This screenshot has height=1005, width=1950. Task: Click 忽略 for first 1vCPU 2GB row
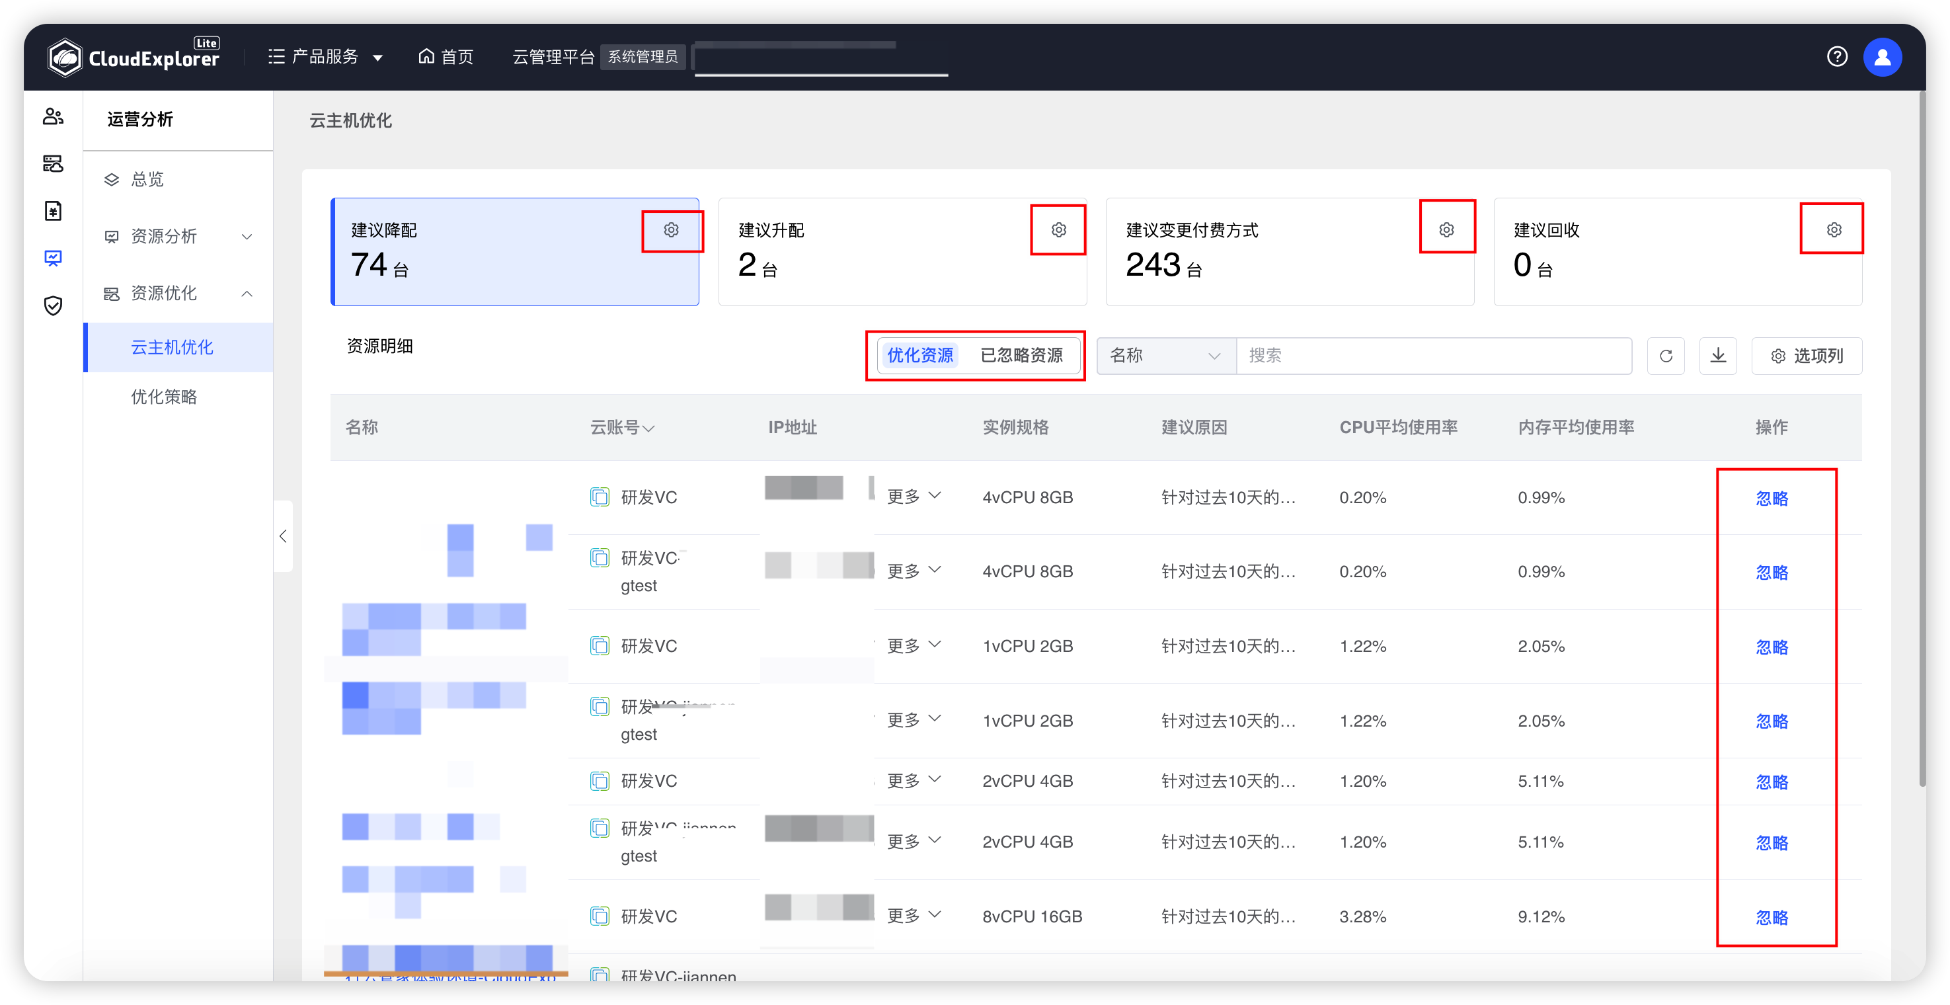coord(1772,647)
